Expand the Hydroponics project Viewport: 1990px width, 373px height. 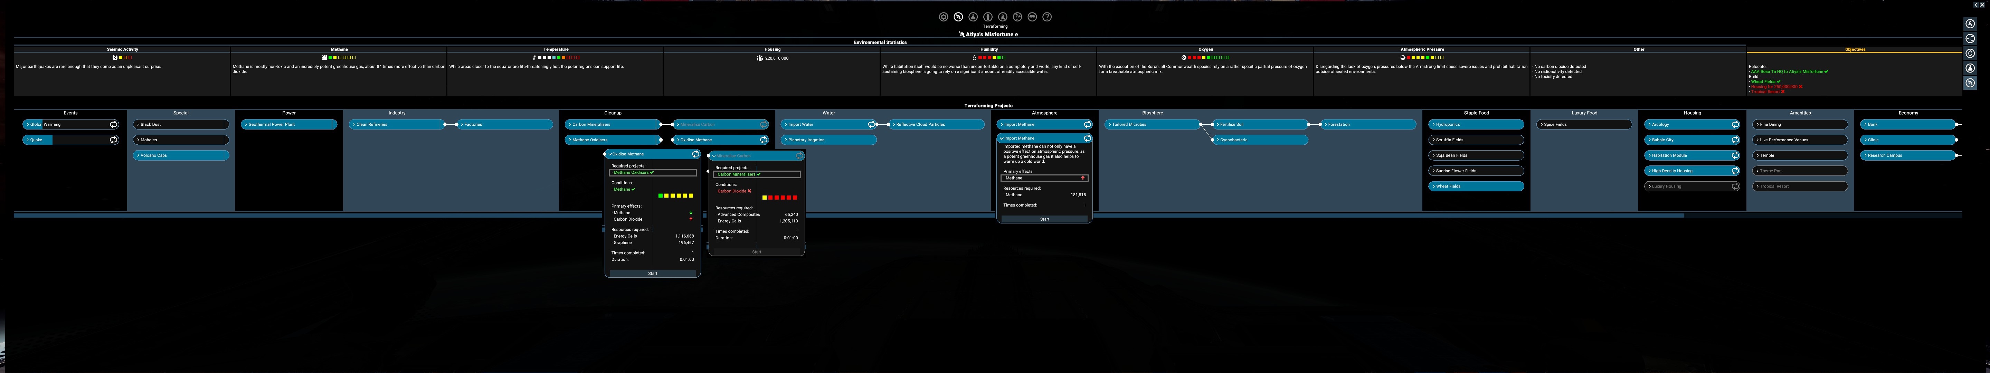(x=1476, y=124)
